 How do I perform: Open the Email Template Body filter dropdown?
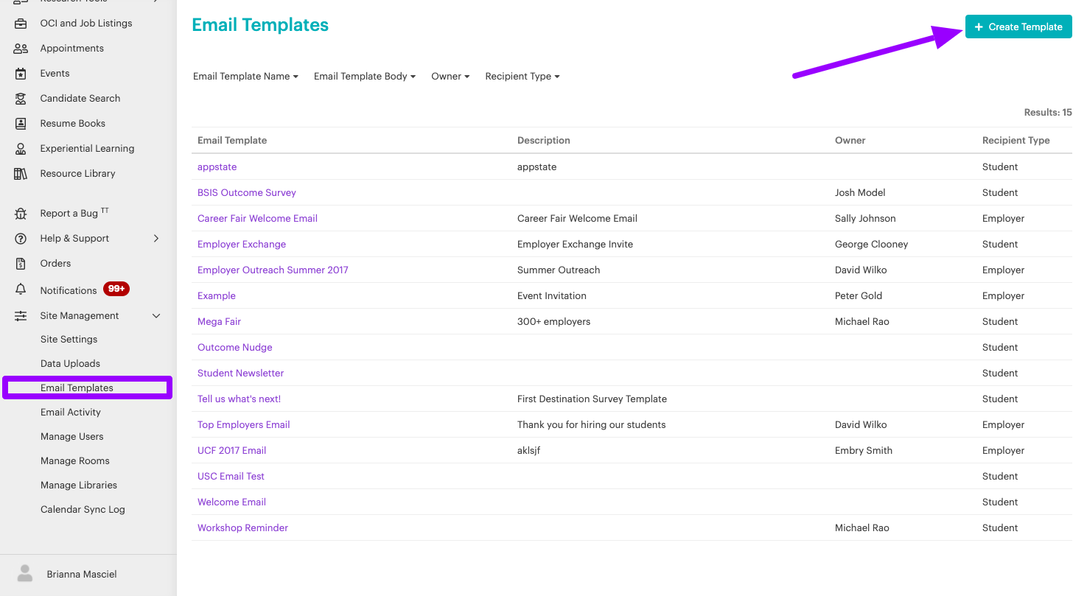point(364,77)
